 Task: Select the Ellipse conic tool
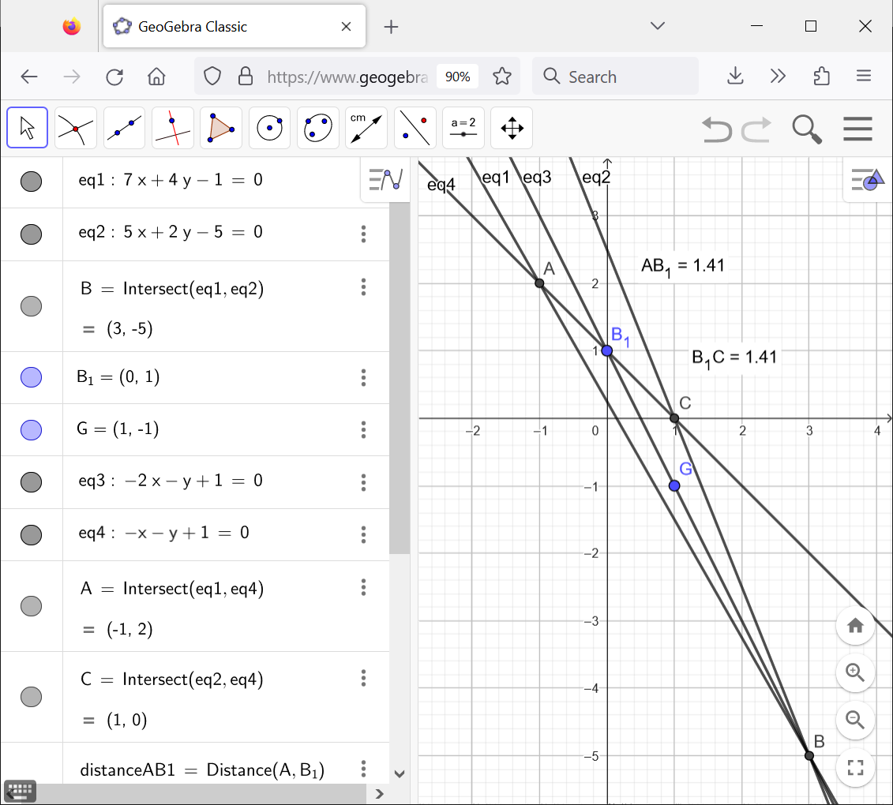click(317, 128)
